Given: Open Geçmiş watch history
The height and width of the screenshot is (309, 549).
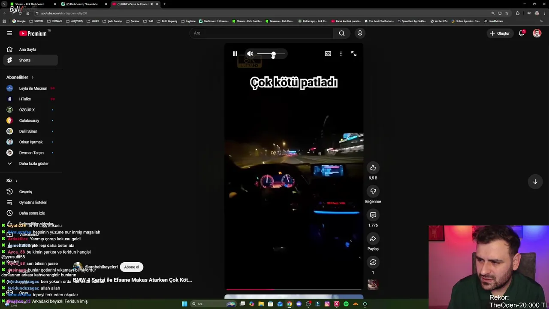Looking at the screenshot, I should tap(30, 192).
